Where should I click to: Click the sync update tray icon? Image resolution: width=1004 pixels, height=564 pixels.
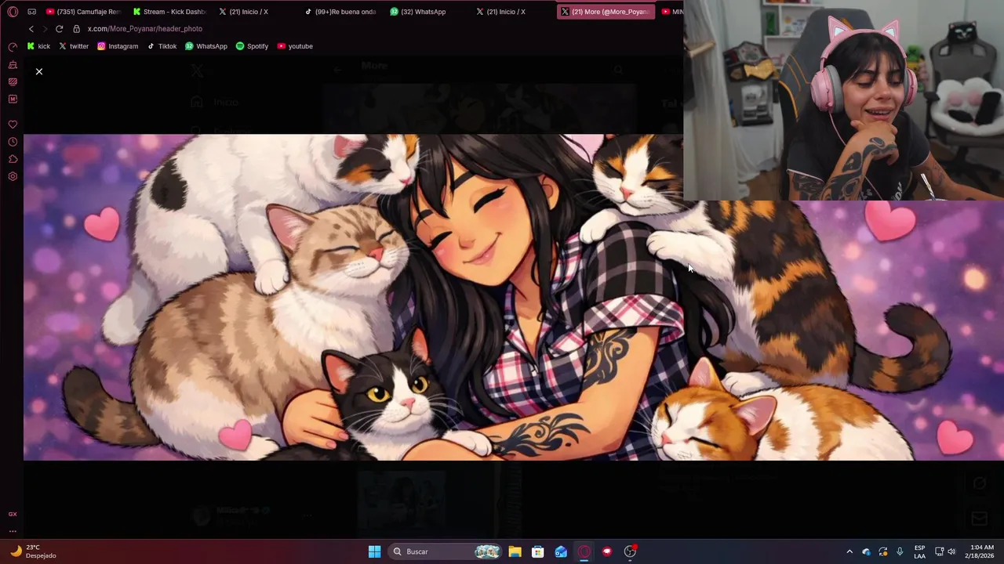[883, 551]
